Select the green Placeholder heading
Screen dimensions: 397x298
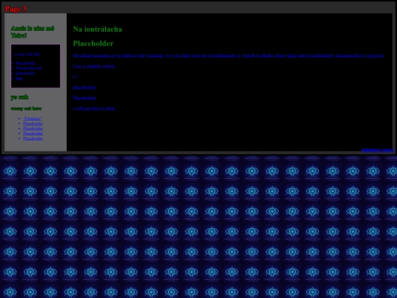tap(93, 43)
